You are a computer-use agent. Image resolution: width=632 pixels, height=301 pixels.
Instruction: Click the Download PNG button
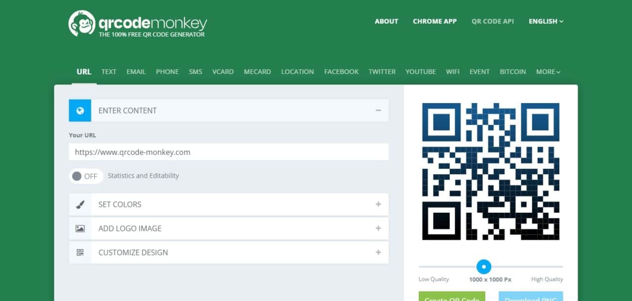531,296
